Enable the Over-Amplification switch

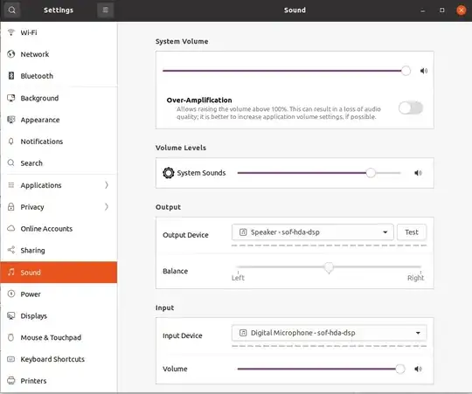(411, 107)
